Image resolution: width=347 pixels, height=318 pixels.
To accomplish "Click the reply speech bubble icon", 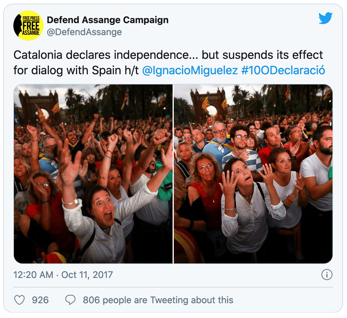I will click(70, 300).
